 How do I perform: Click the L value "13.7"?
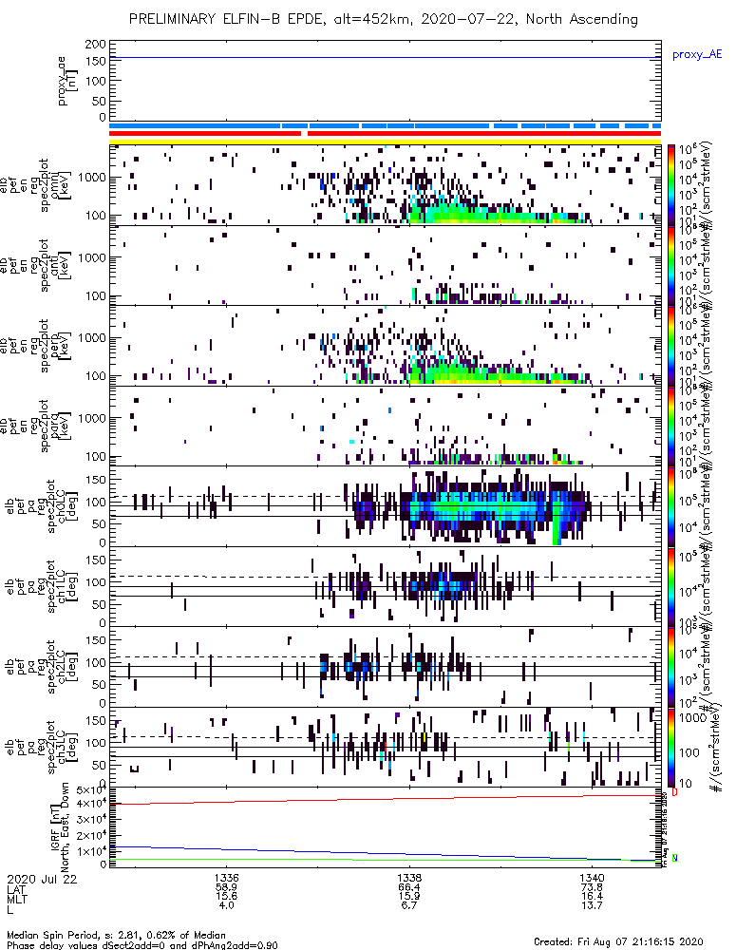(592, 905)
